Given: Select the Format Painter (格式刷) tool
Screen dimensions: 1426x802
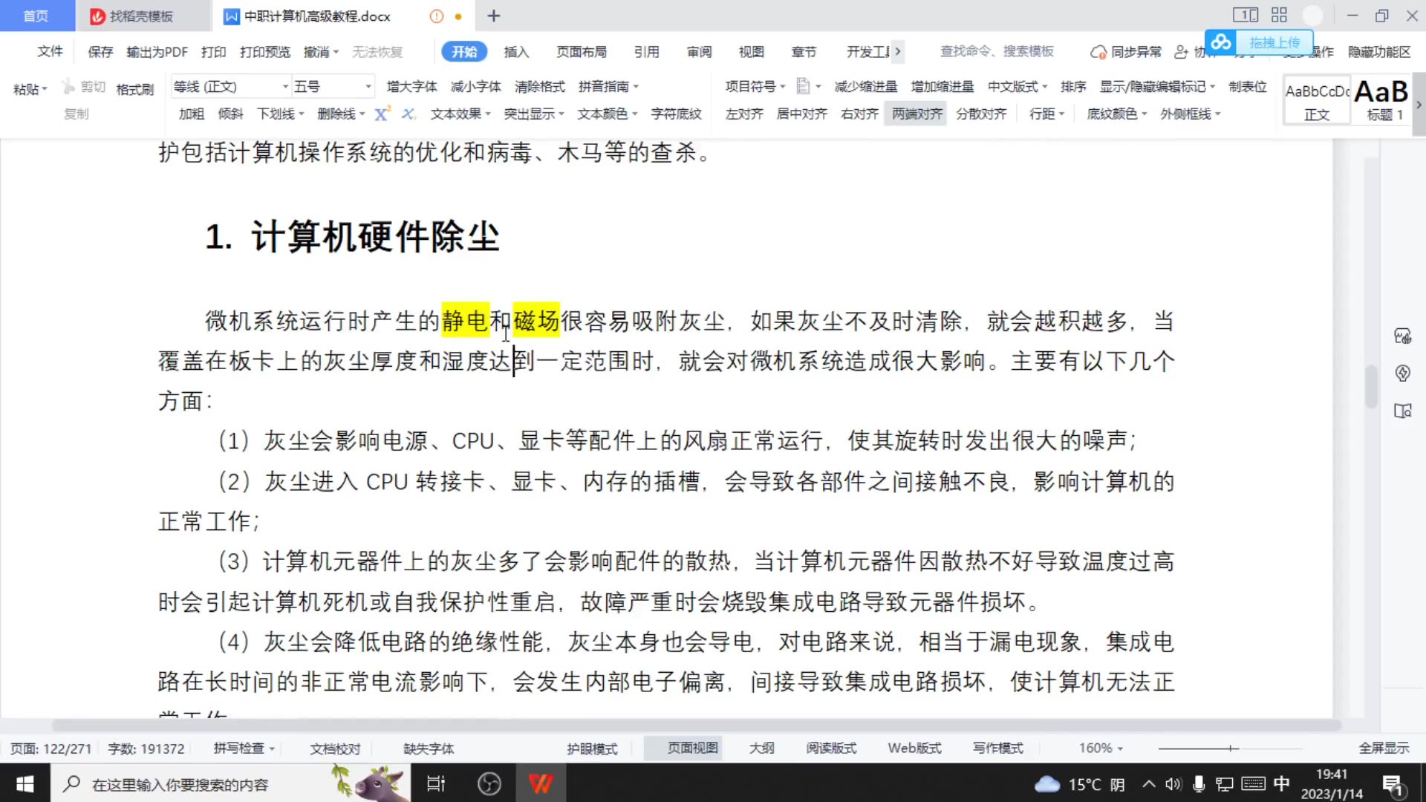Looking at the screenshot, I should pyautogui.click(x=134, y=88).
